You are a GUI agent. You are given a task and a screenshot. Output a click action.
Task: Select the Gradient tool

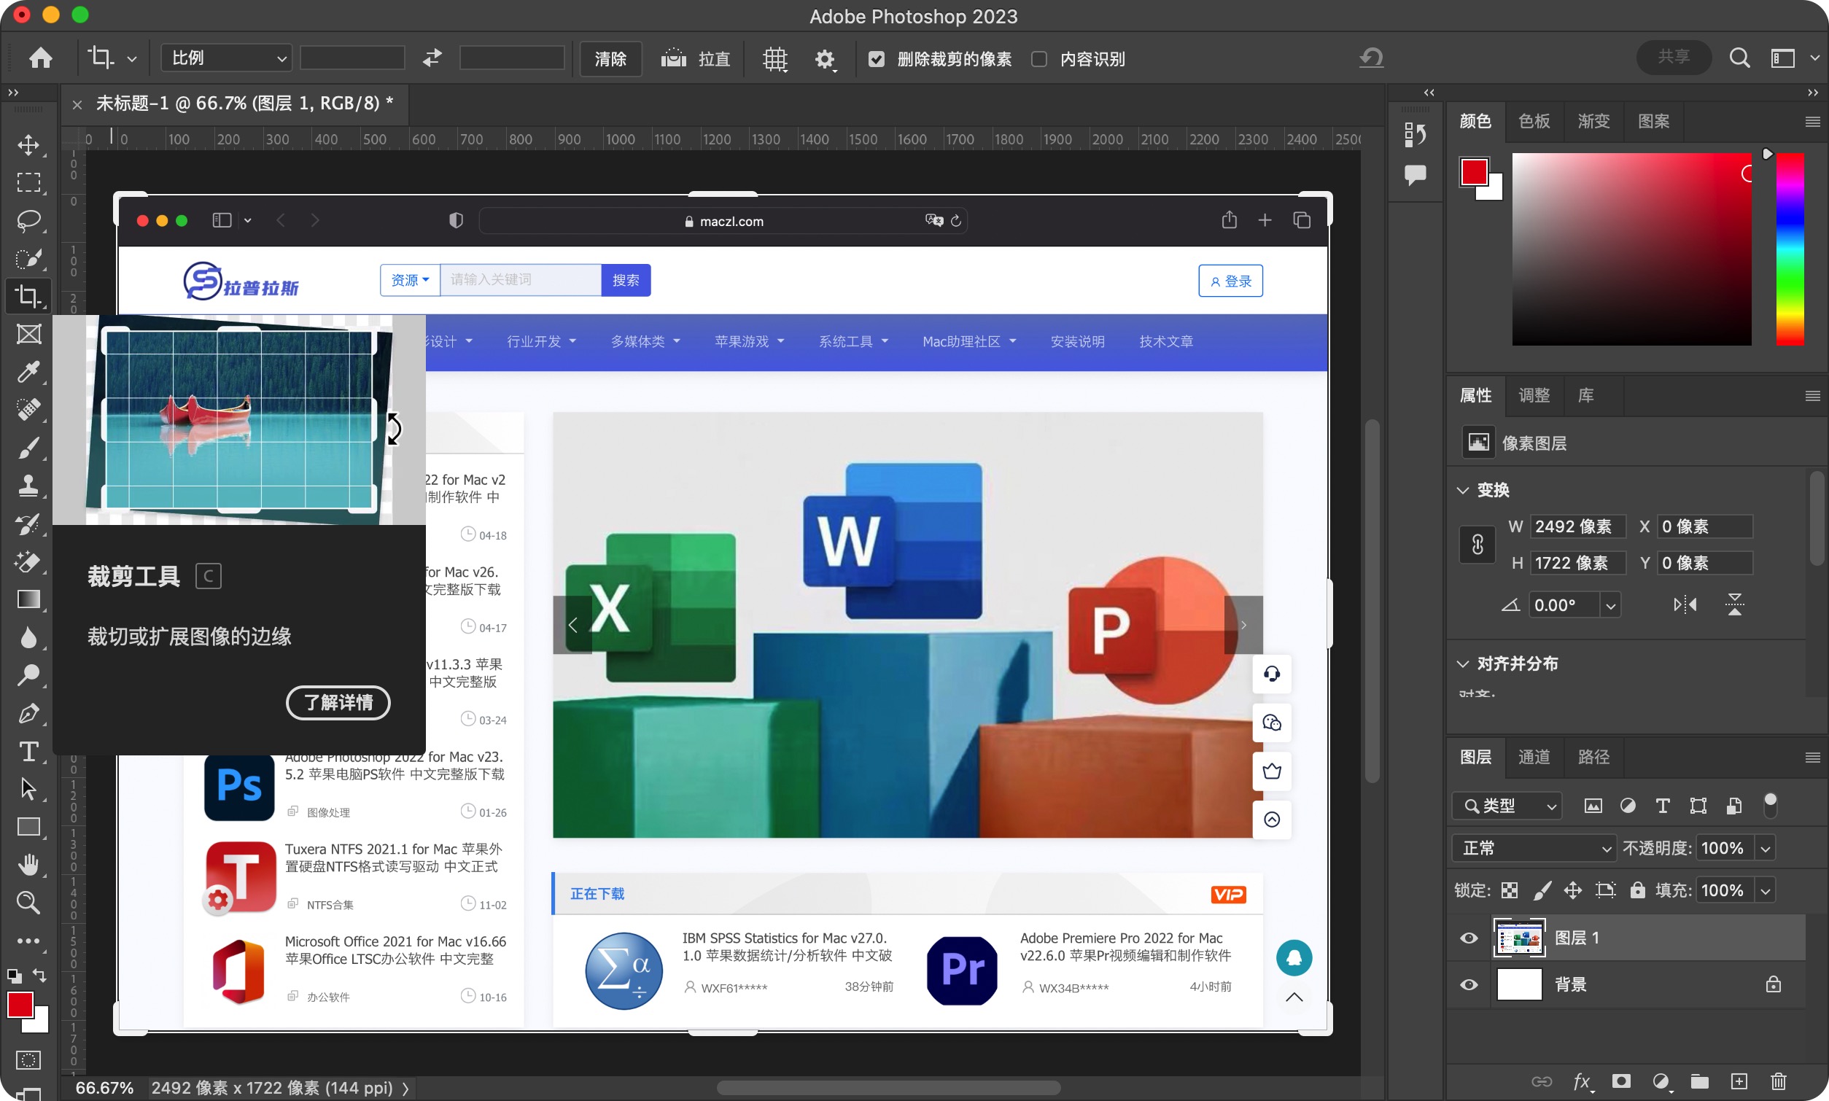(x=29, y=599)
